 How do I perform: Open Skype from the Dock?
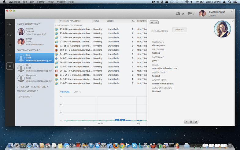pos(134,145)
